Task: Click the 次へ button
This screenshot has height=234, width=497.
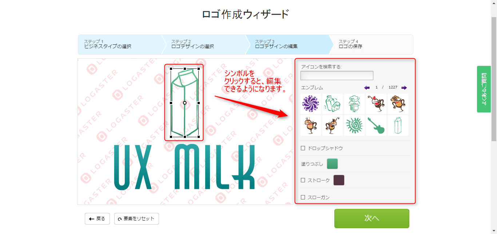Action: pos(372,218)
